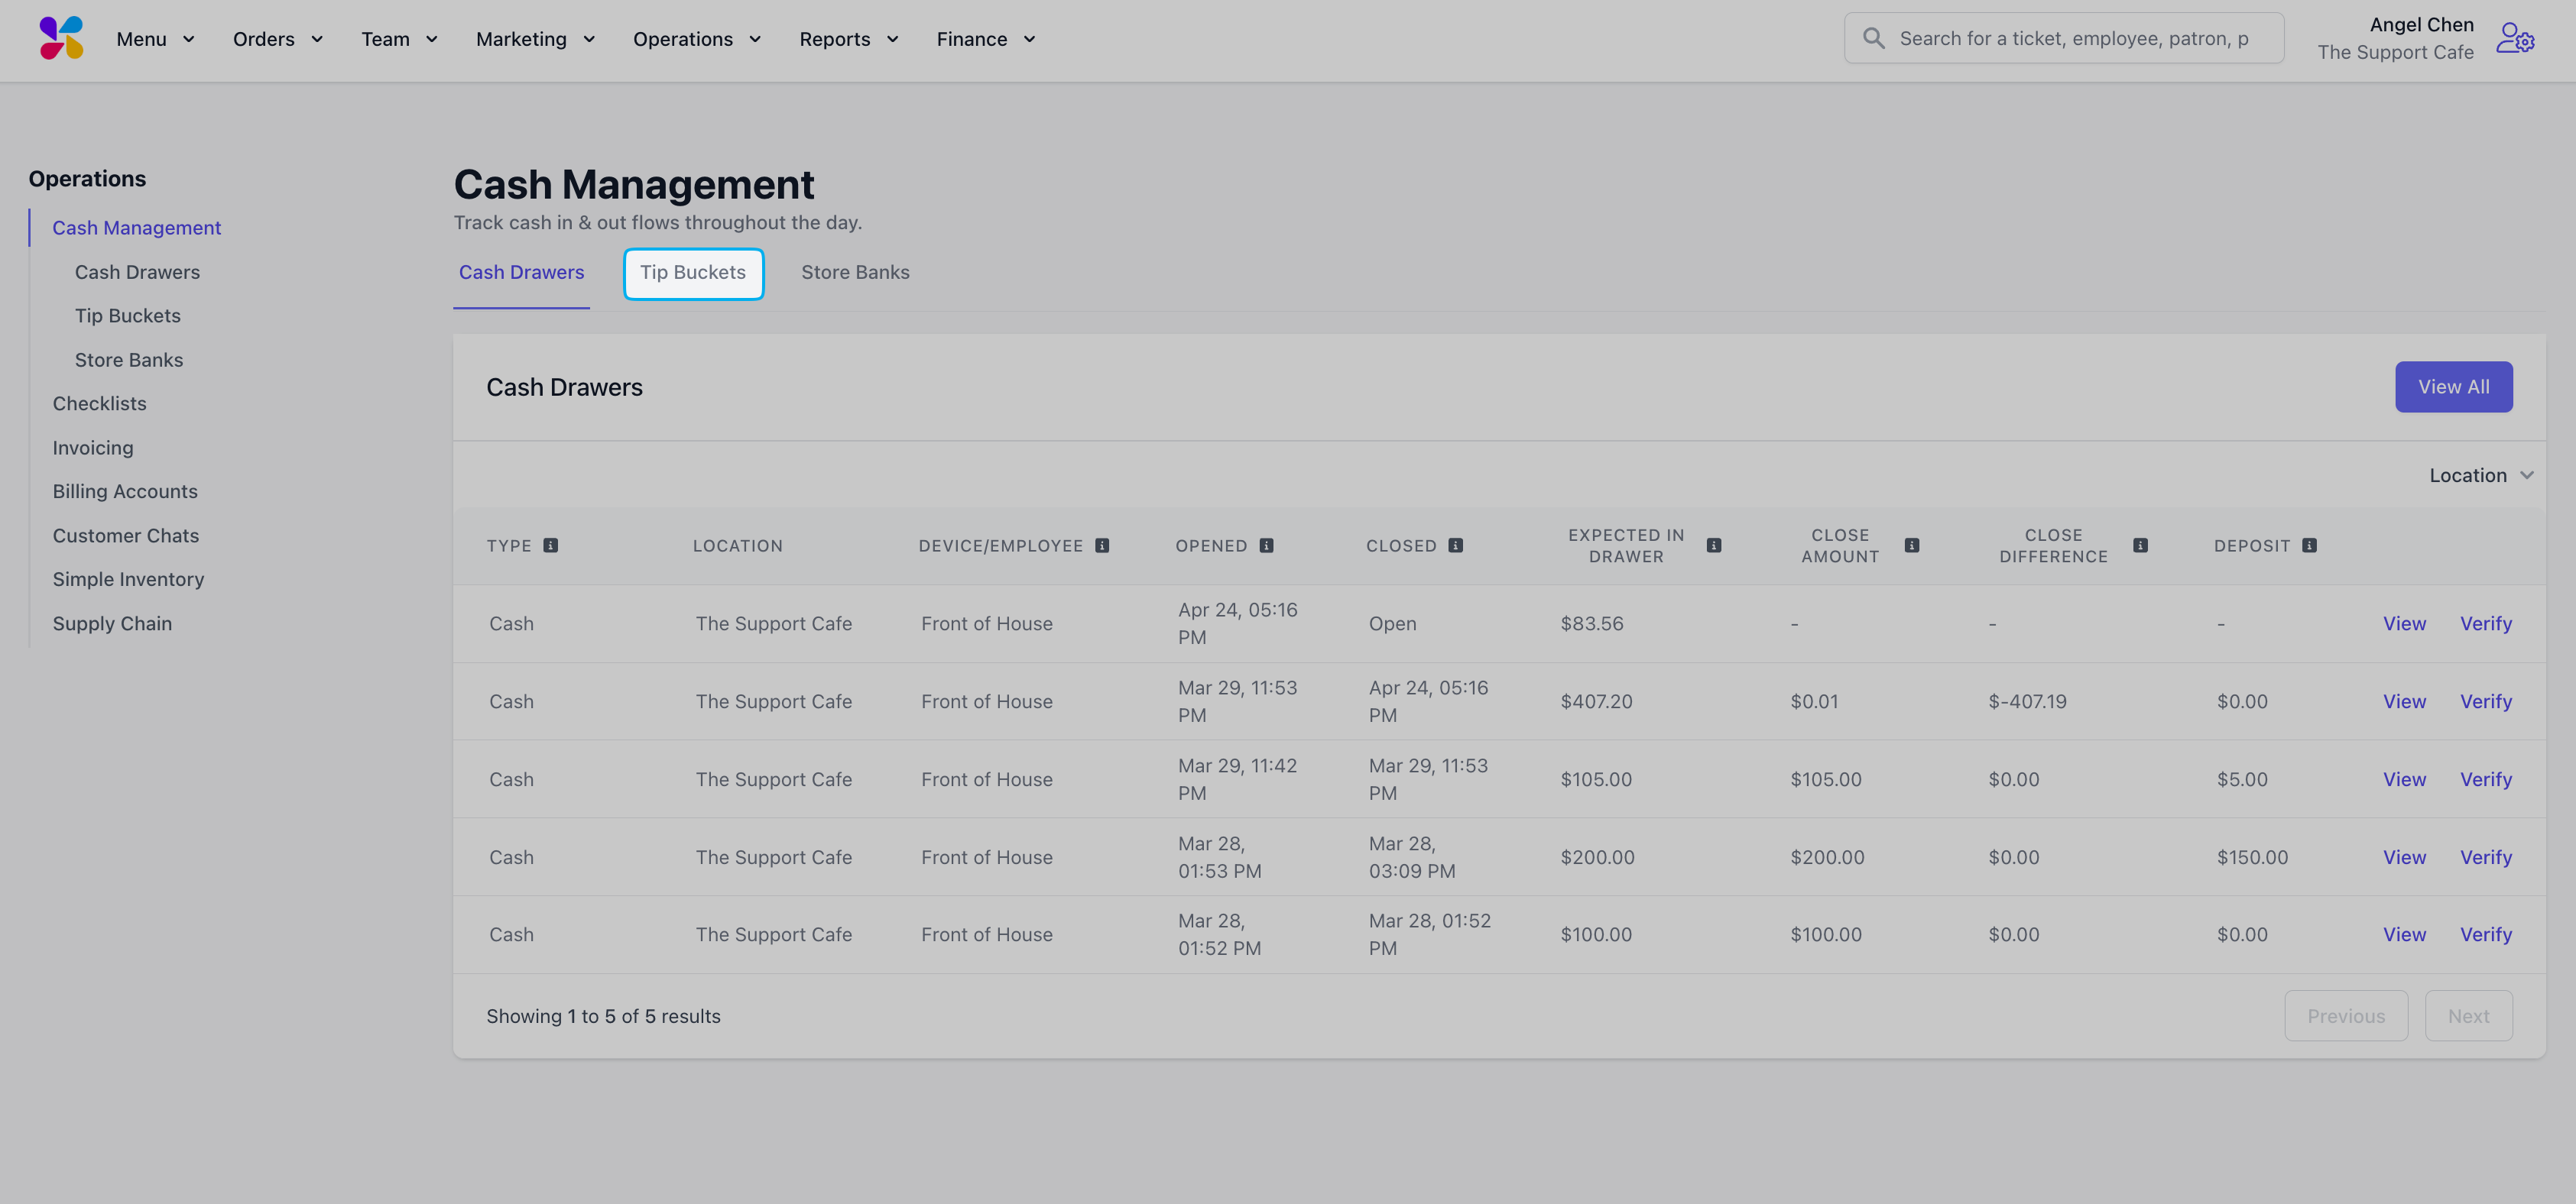Open the Finance menu dropdown
This screenshot has width=2576, height=1204.
[x=985, y=39]
